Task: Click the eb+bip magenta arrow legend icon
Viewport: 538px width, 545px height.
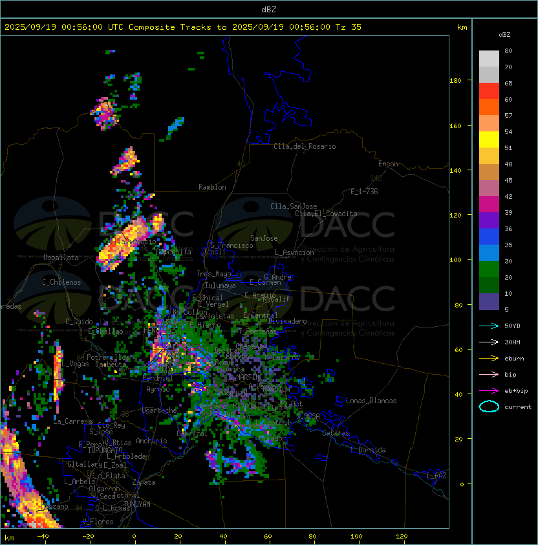Action: point(489,391)
